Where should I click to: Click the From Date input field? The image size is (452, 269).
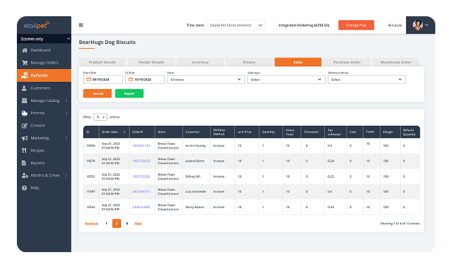click(103, 80)
